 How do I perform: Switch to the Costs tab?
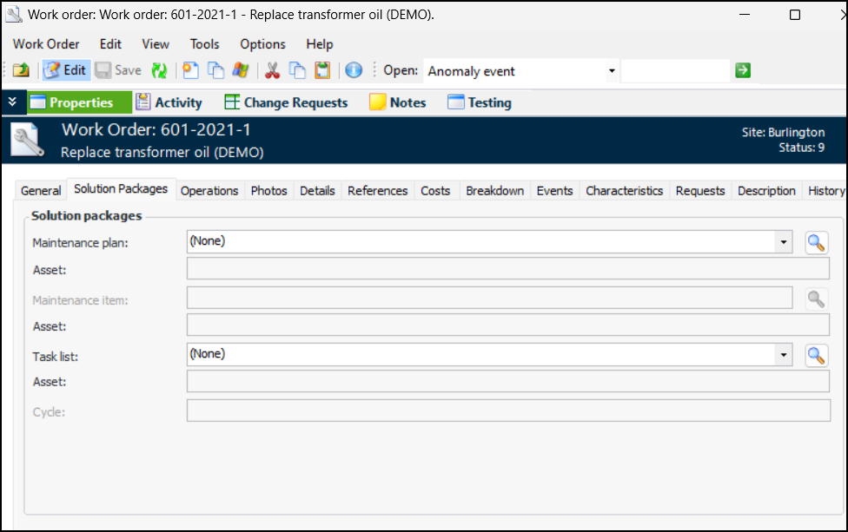coord(435,191)
